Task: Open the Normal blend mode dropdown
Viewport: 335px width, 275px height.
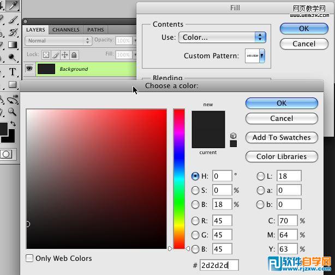Action: (58, 40)
